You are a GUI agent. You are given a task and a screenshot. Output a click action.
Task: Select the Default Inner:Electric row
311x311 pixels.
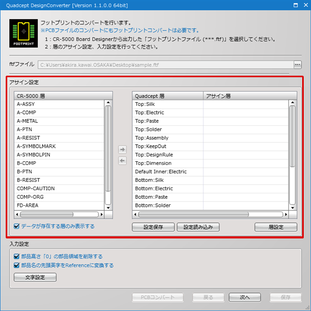(x=210, y=172)
